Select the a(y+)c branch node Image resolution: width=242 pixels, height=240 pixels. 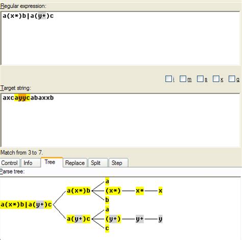coord(79,219)
